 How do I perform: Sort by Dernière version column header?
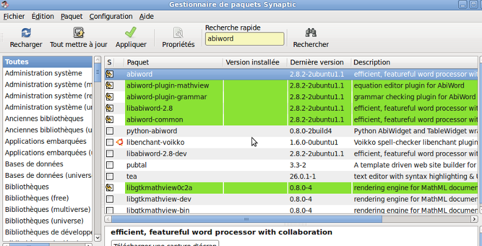319,62
